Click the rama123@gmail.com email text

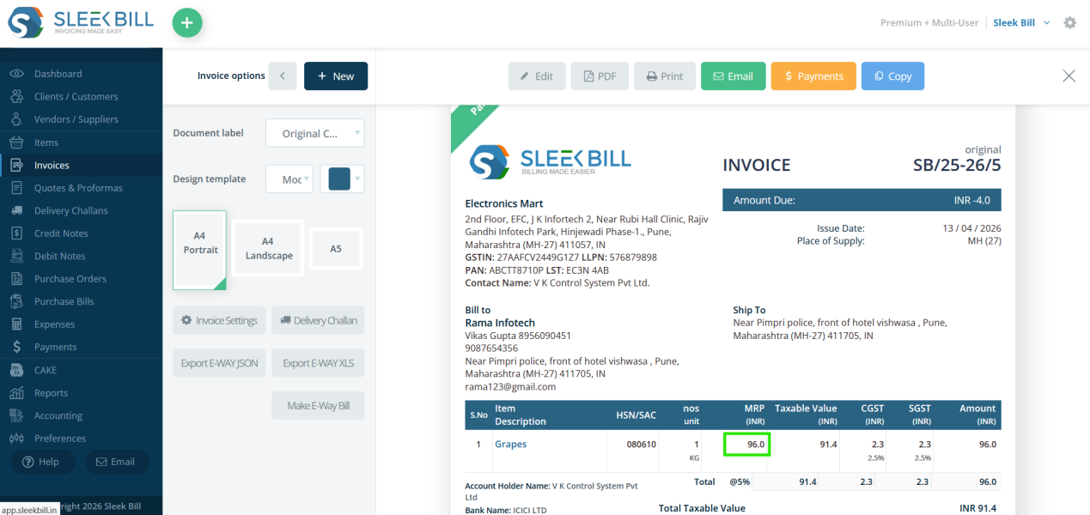(x=510, y=387)
